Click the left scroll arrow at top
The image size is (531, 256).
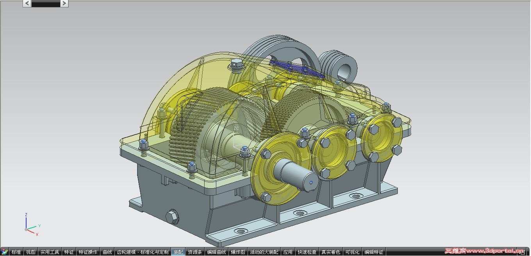27,4
